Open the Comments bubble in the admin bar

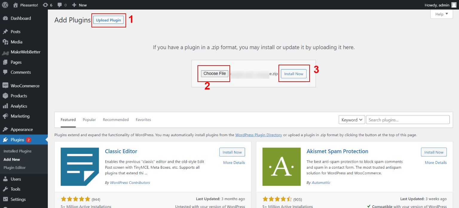(x=59, y=5)
